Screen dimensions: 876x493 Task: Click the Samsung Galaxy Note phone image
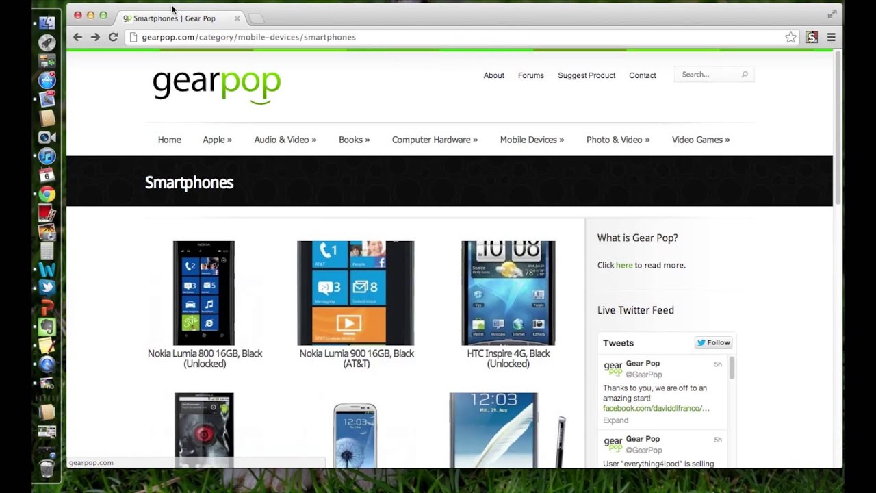pos(508,431)
